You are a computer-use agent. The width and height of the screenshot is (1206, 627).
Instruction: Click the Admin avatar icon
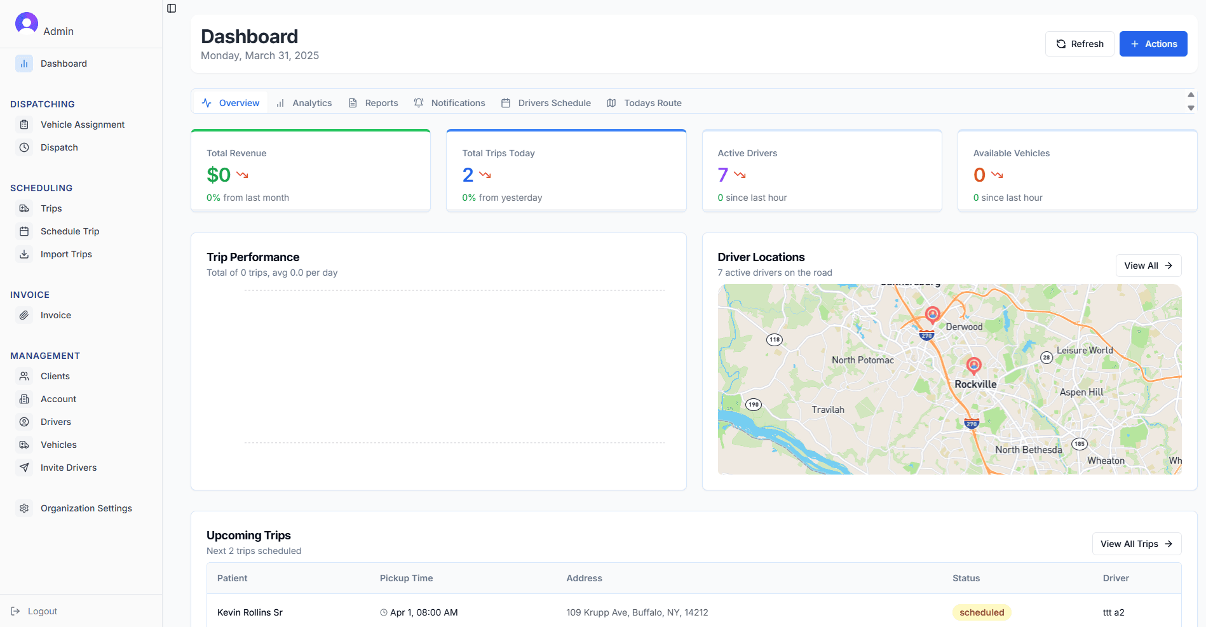[26, 23]
